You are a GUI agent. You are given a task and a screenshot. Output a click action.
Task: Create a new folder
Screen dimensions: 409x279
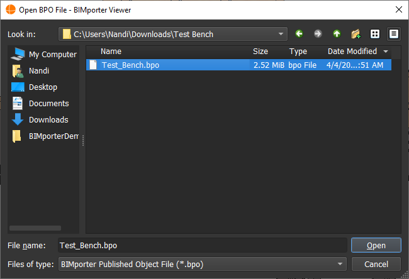pos(356,34)
